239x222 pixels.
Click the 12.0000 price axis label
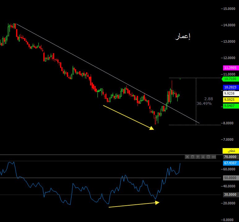pos(229,58)
